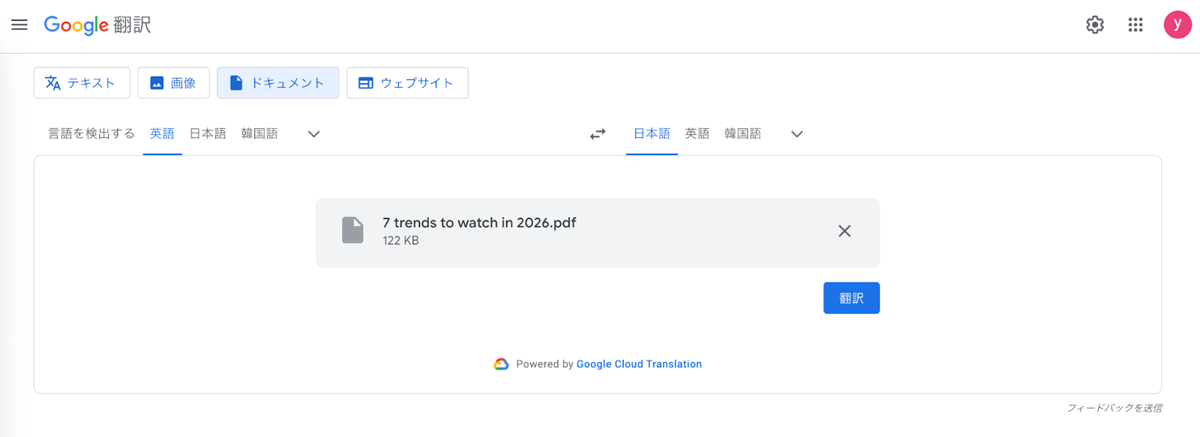The height and width of the screenshot is (437, 1200).
Task: Select the ドキュメント mode tab
Action: pyautogui.click(x=277, y=83)
